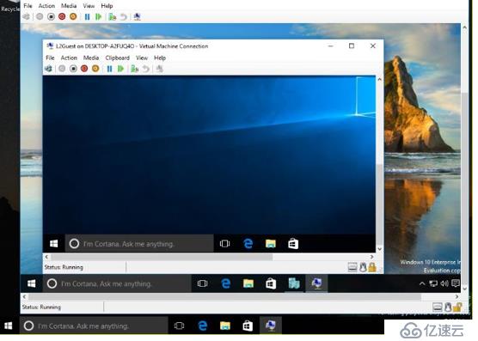478x341 pixels.
Task: Click red Shut Down icon in outer VM toolbar
Action: click(62, 16)
